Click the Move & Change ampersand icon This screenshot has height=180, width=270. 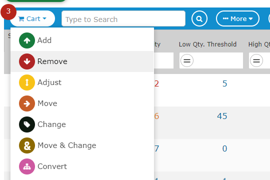(27, 145)
